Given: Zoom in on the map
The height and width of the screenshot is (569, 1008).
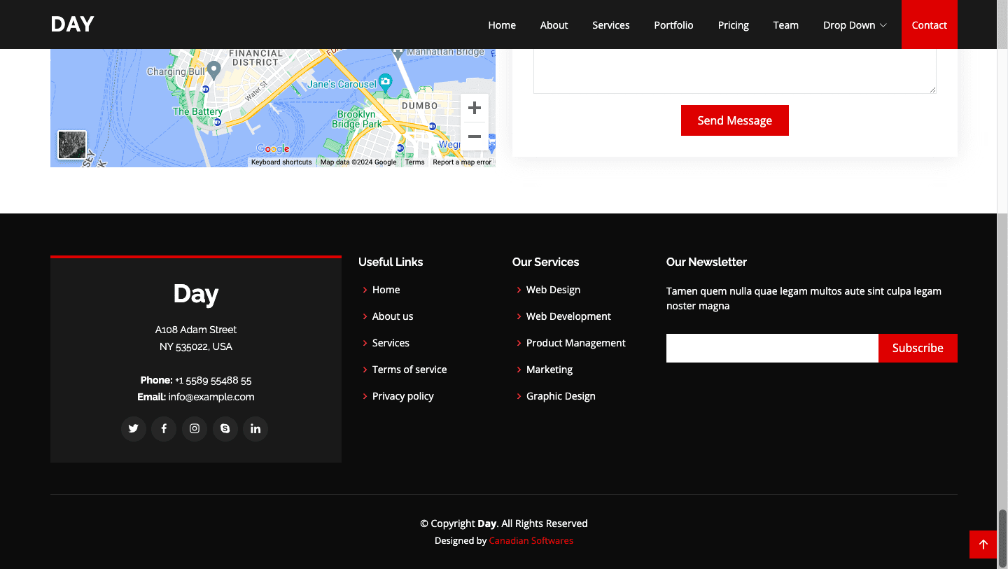Looking at the screenshot, I should tap(474, 108).
